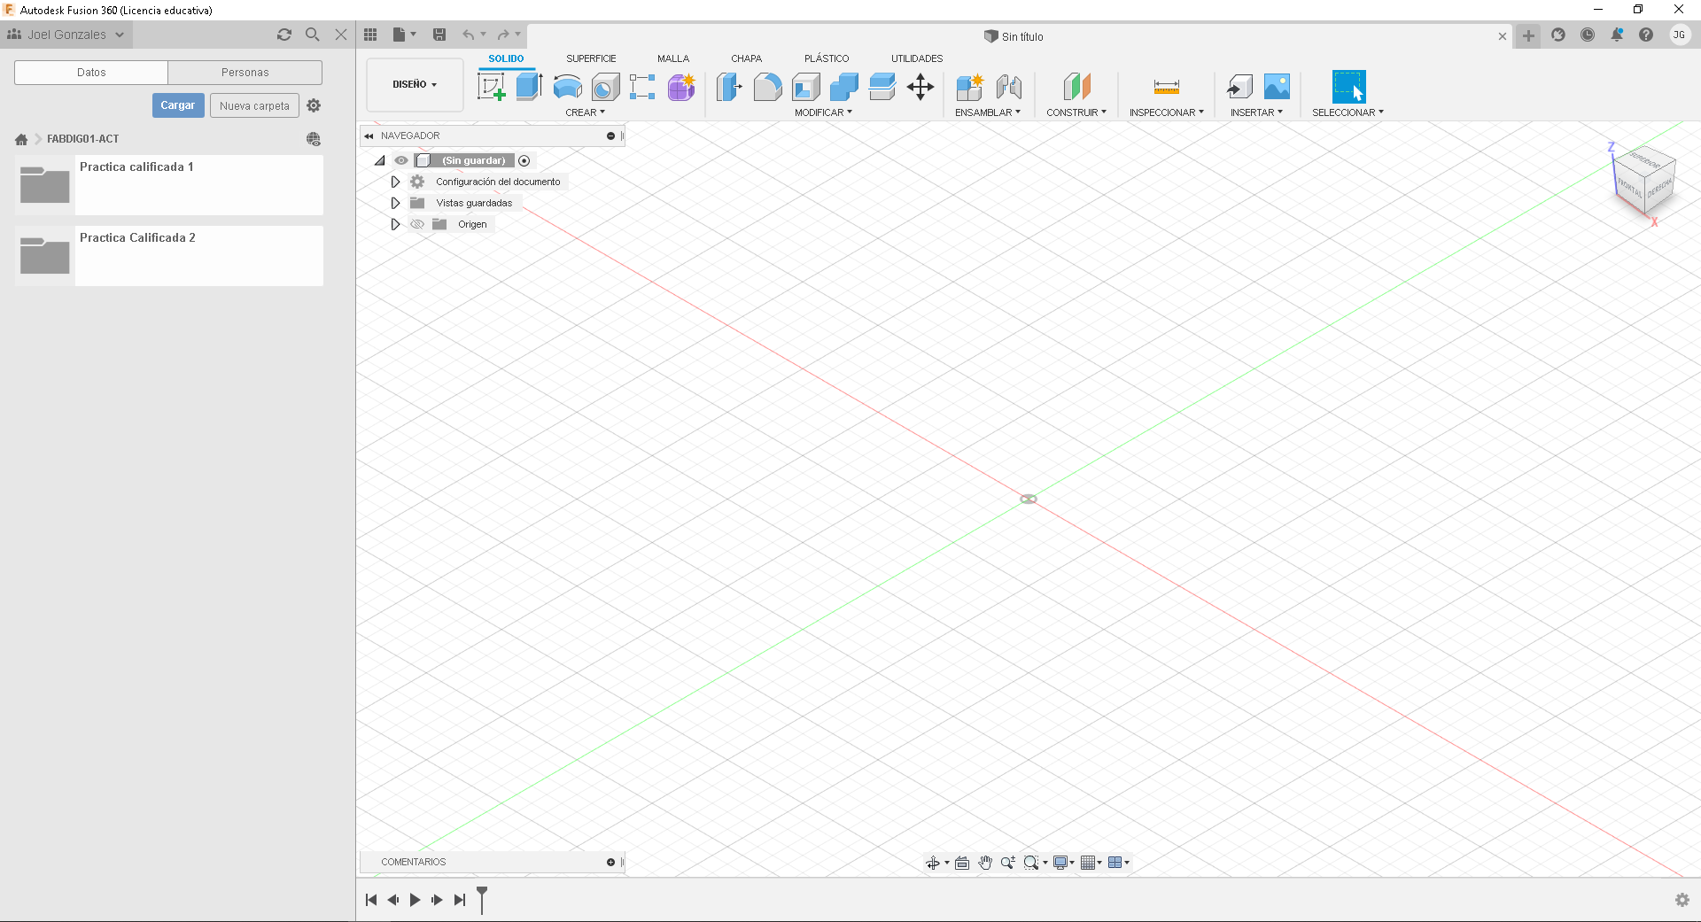Screen dimensions: 1701x922
Task: Search in the data panel
Action: 313,35
